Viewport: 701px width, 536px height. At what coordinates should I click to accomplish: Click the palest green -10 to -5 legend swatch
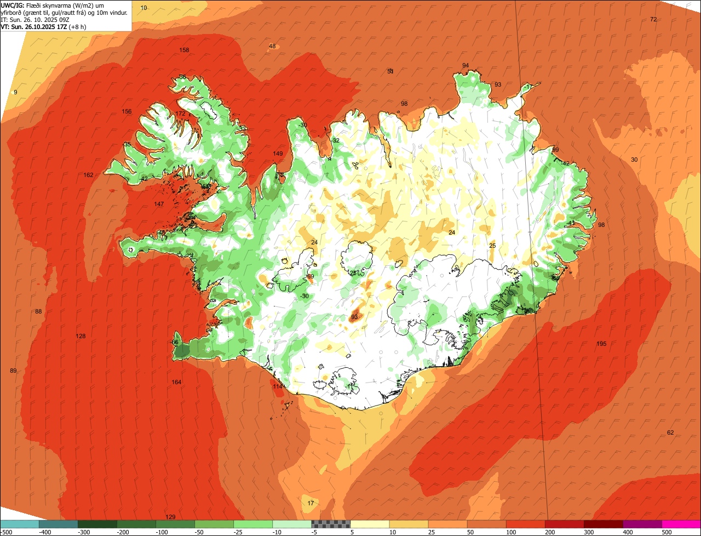292,524
